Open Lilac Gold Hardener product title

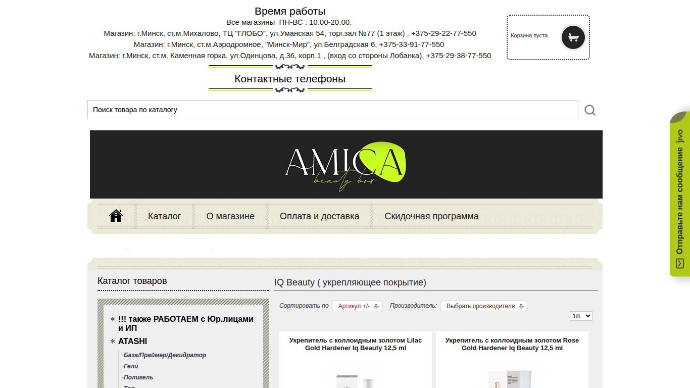coord(356,344)
